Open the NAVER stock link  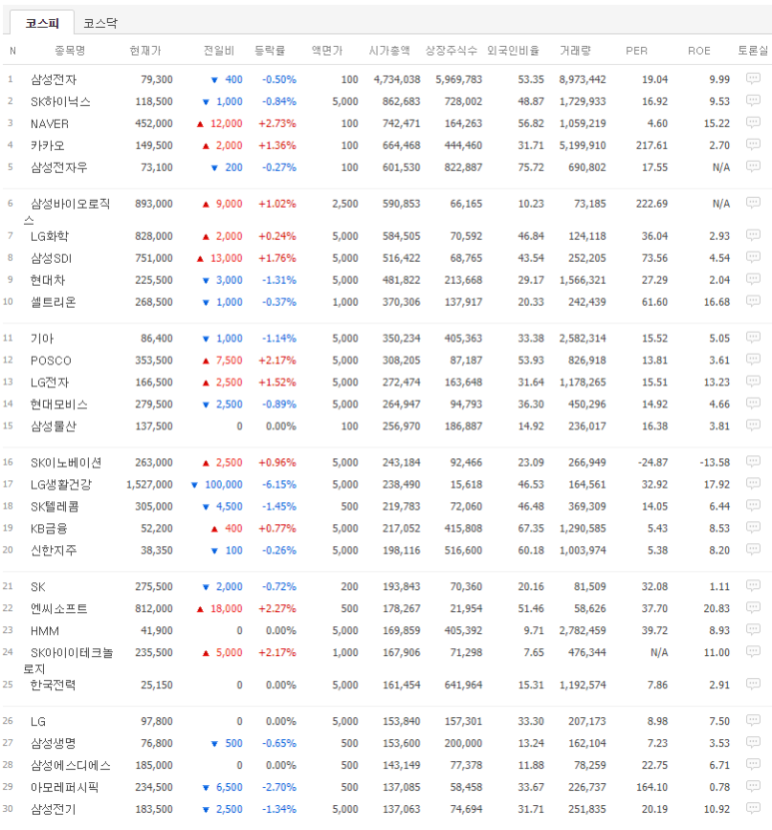49,123
